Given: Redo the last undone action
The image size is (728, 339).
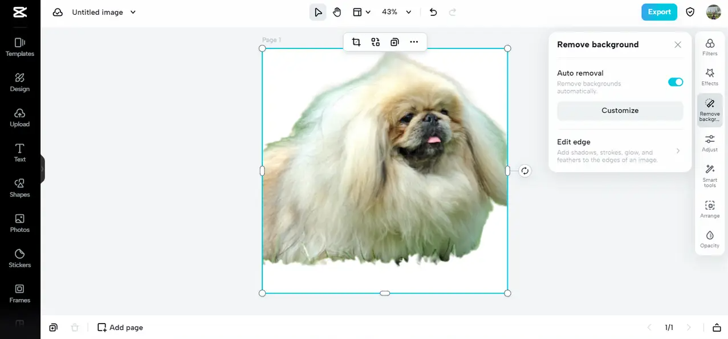Looking at the screenshot, I should (453, 12).
